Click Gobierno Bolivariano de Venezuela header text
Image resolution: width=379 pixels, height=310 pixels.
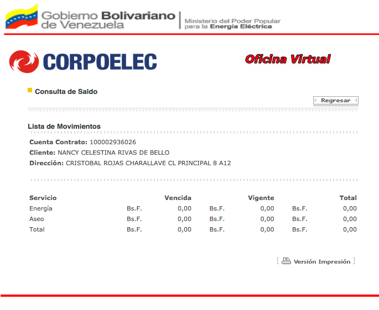(x=108, y=20)
